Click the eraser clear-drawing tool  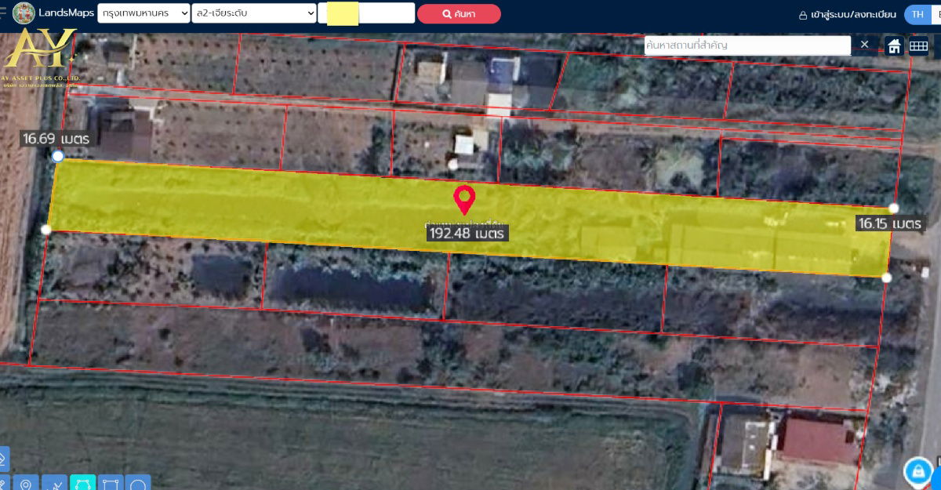click(x=2, y=458)
